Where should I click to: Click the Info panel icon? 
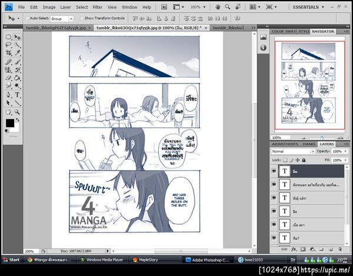coord(263,48)
